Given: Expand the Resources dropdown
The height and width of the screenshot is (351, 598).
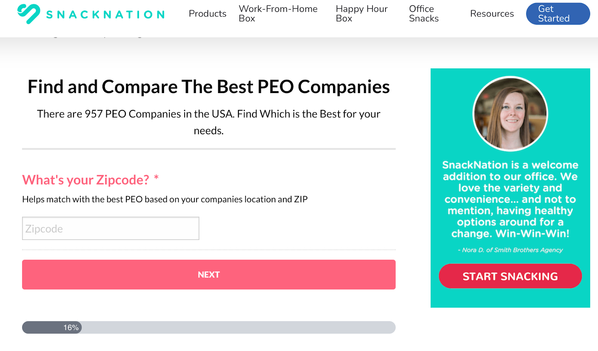Looking at the screenshot, I should 492,13.
